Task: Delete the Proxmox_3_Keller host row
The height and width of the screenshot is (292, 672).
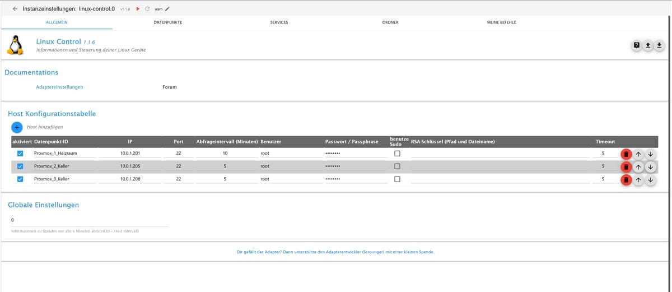Action: point(626,179)
